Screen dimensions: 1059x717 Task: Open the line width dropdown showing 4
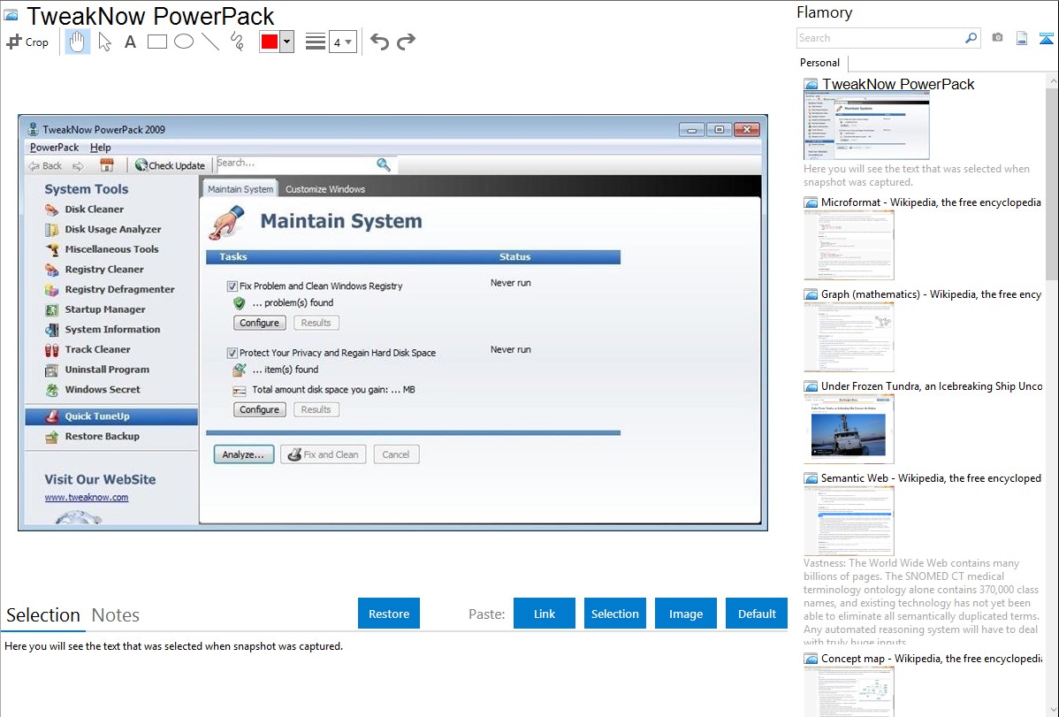click(x=342, y=42)
